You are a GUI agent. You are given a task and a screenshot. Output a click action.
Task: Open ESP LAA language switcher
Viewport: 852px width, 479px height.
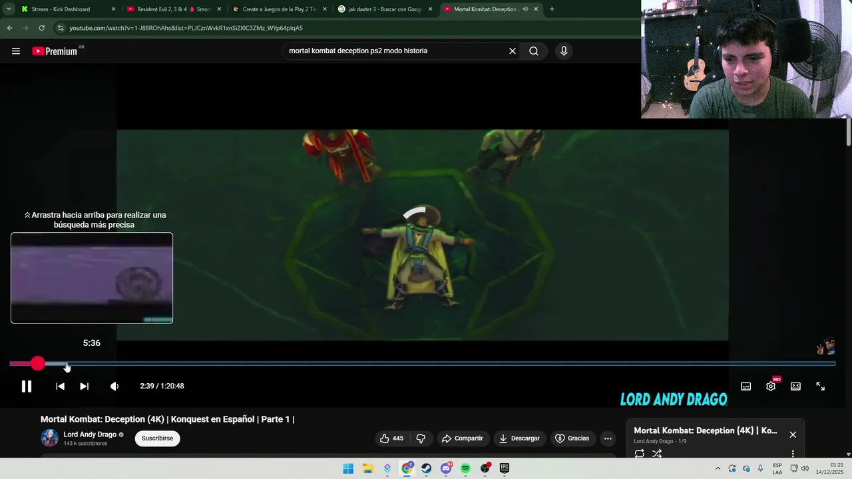coord(777,468)
